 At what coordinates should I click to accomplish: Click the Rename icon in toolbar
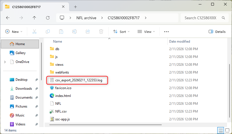pyautogui.click(x=74, y=31)
